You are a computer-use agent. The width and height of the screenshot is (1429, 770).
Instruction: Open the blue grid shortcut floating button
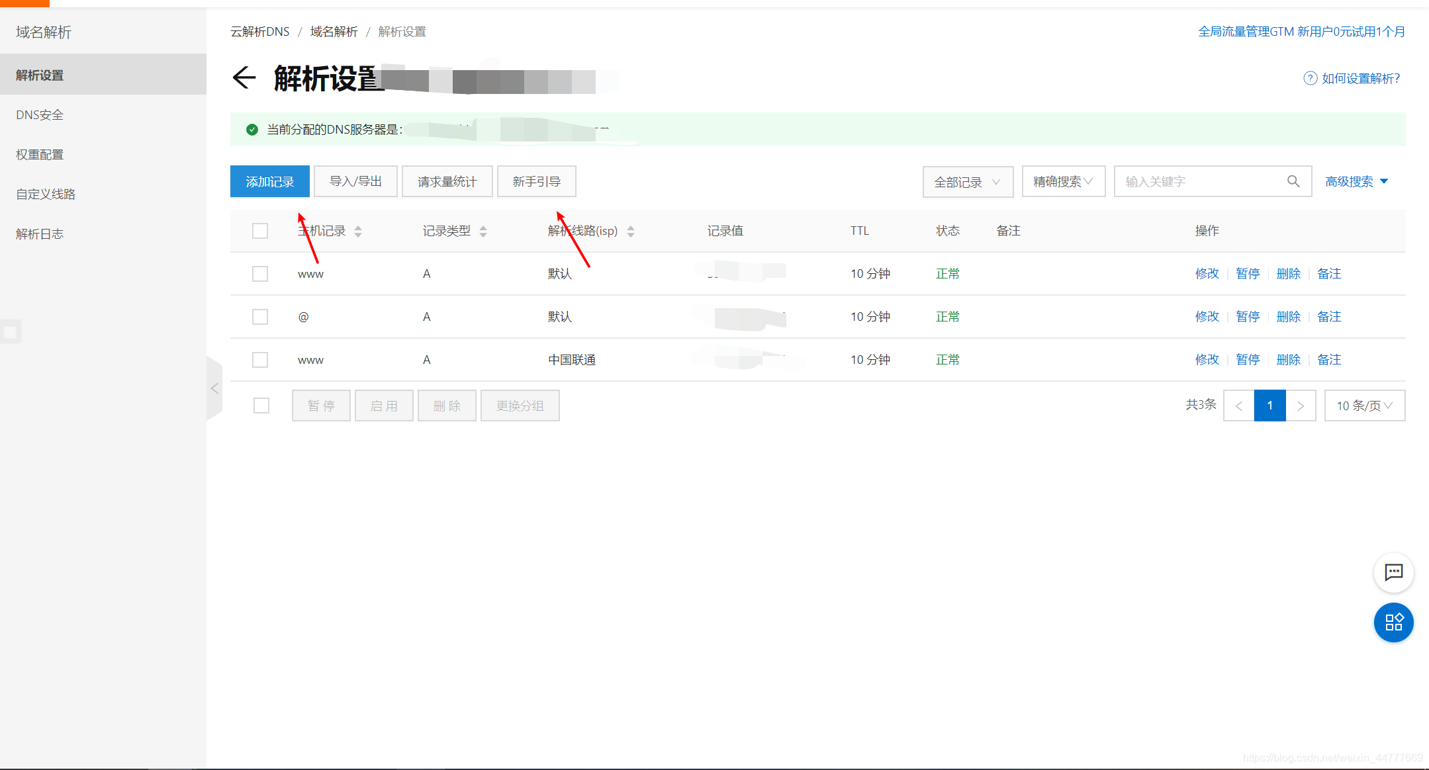pyautogui.click(x=1393, y=622)
